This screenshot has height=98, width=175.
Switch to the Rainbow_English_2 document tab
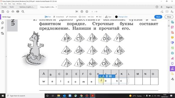tap(27, 7)
